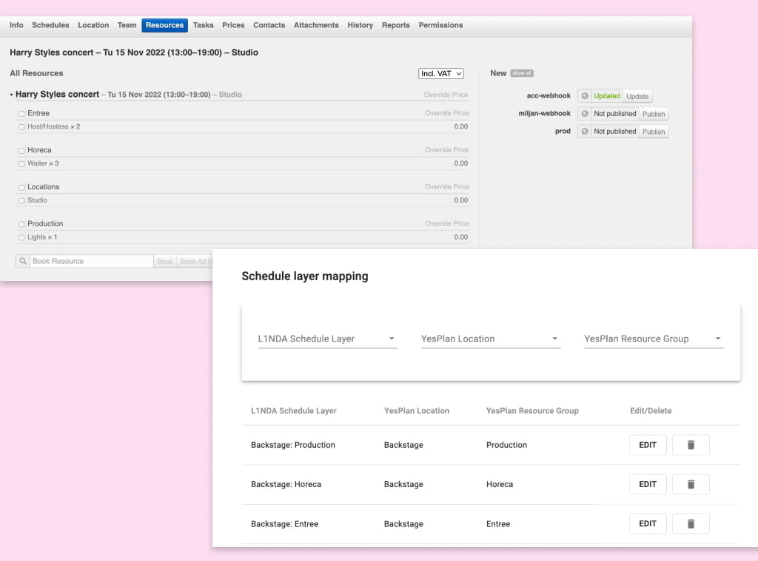Screen dimensions: 758x561
Task: Open the YesPlan Resource Group dropdown
Action: coord(654,339)
